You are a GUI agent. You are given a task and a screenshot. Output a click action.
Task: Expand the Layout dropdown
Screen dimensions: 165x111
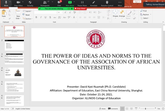pos(28,11)
